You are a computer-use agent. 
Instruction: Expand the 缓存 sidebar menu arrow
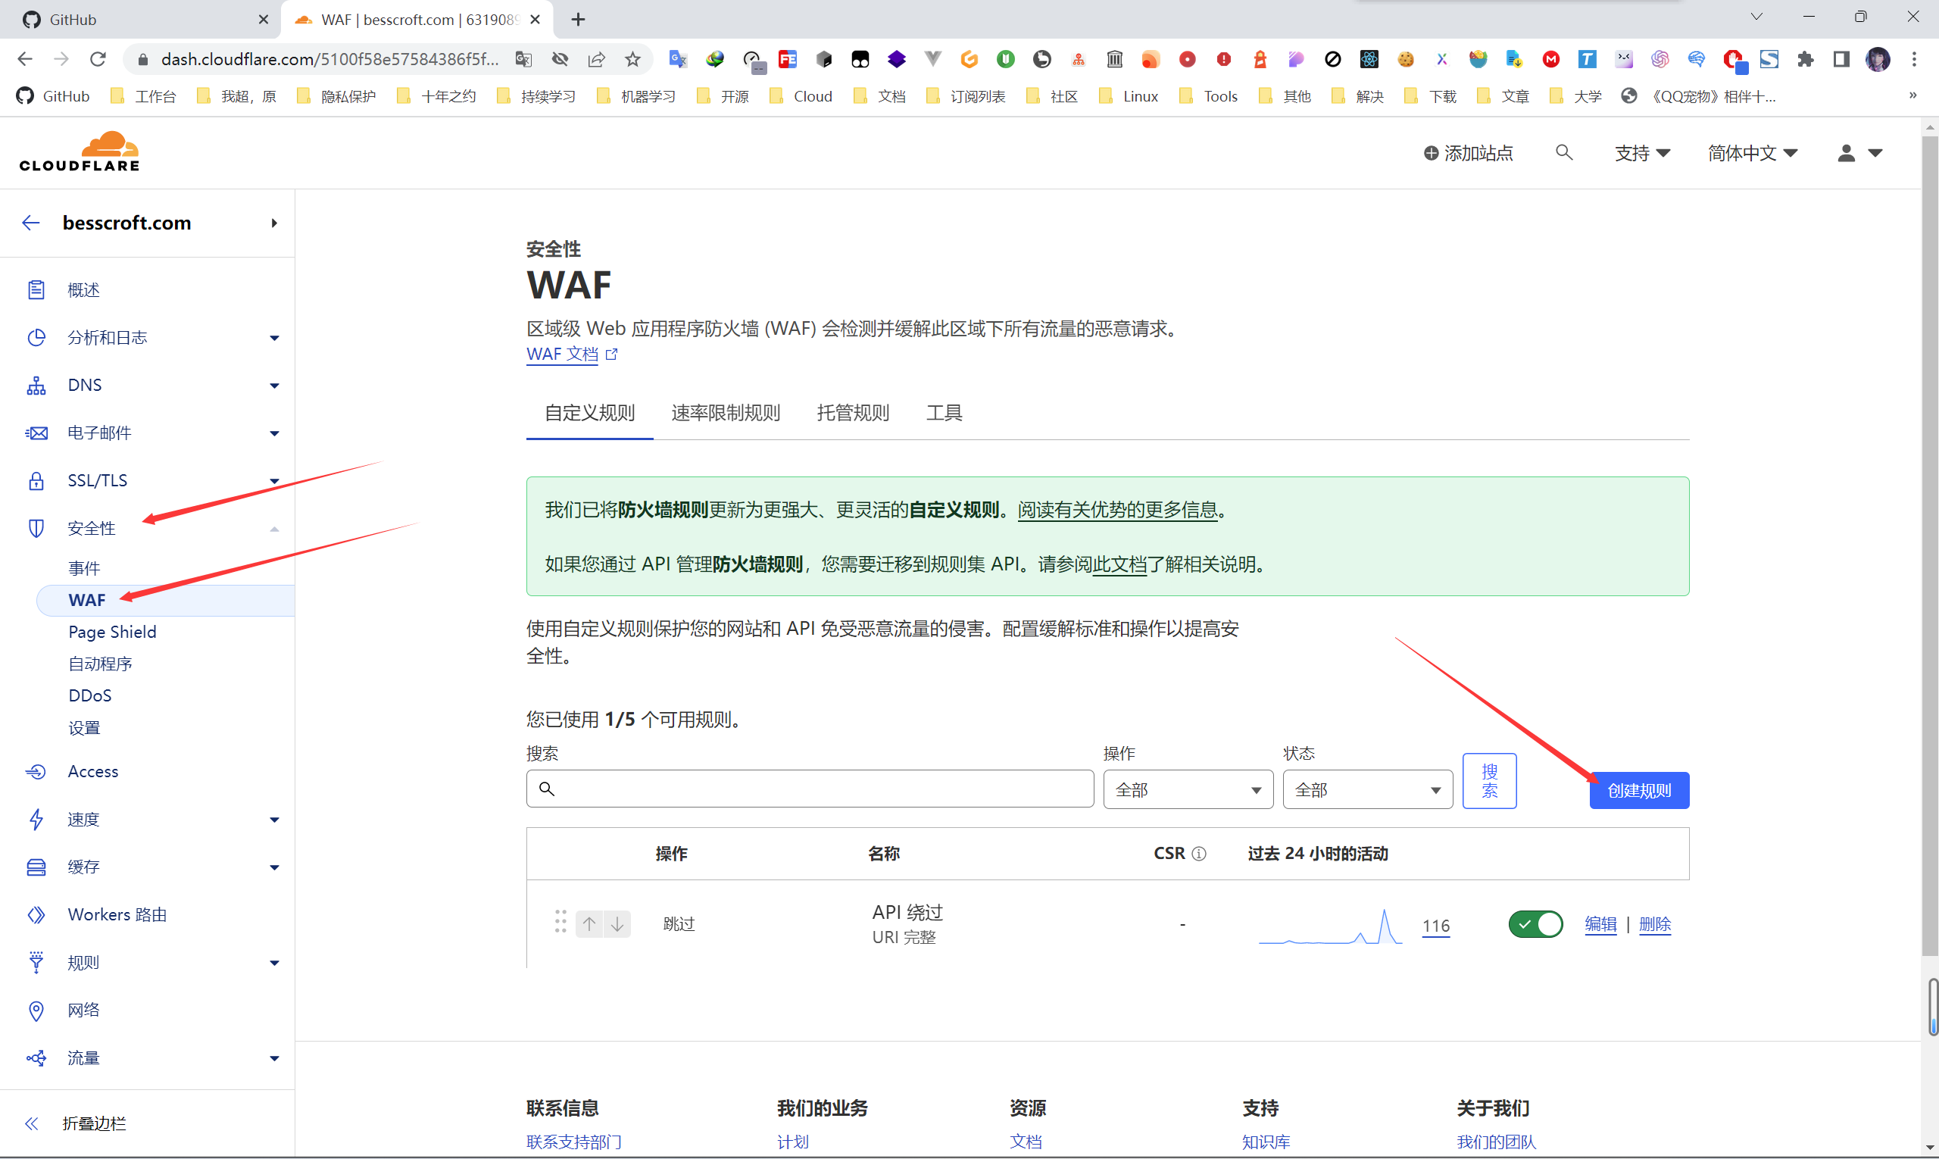274,867
